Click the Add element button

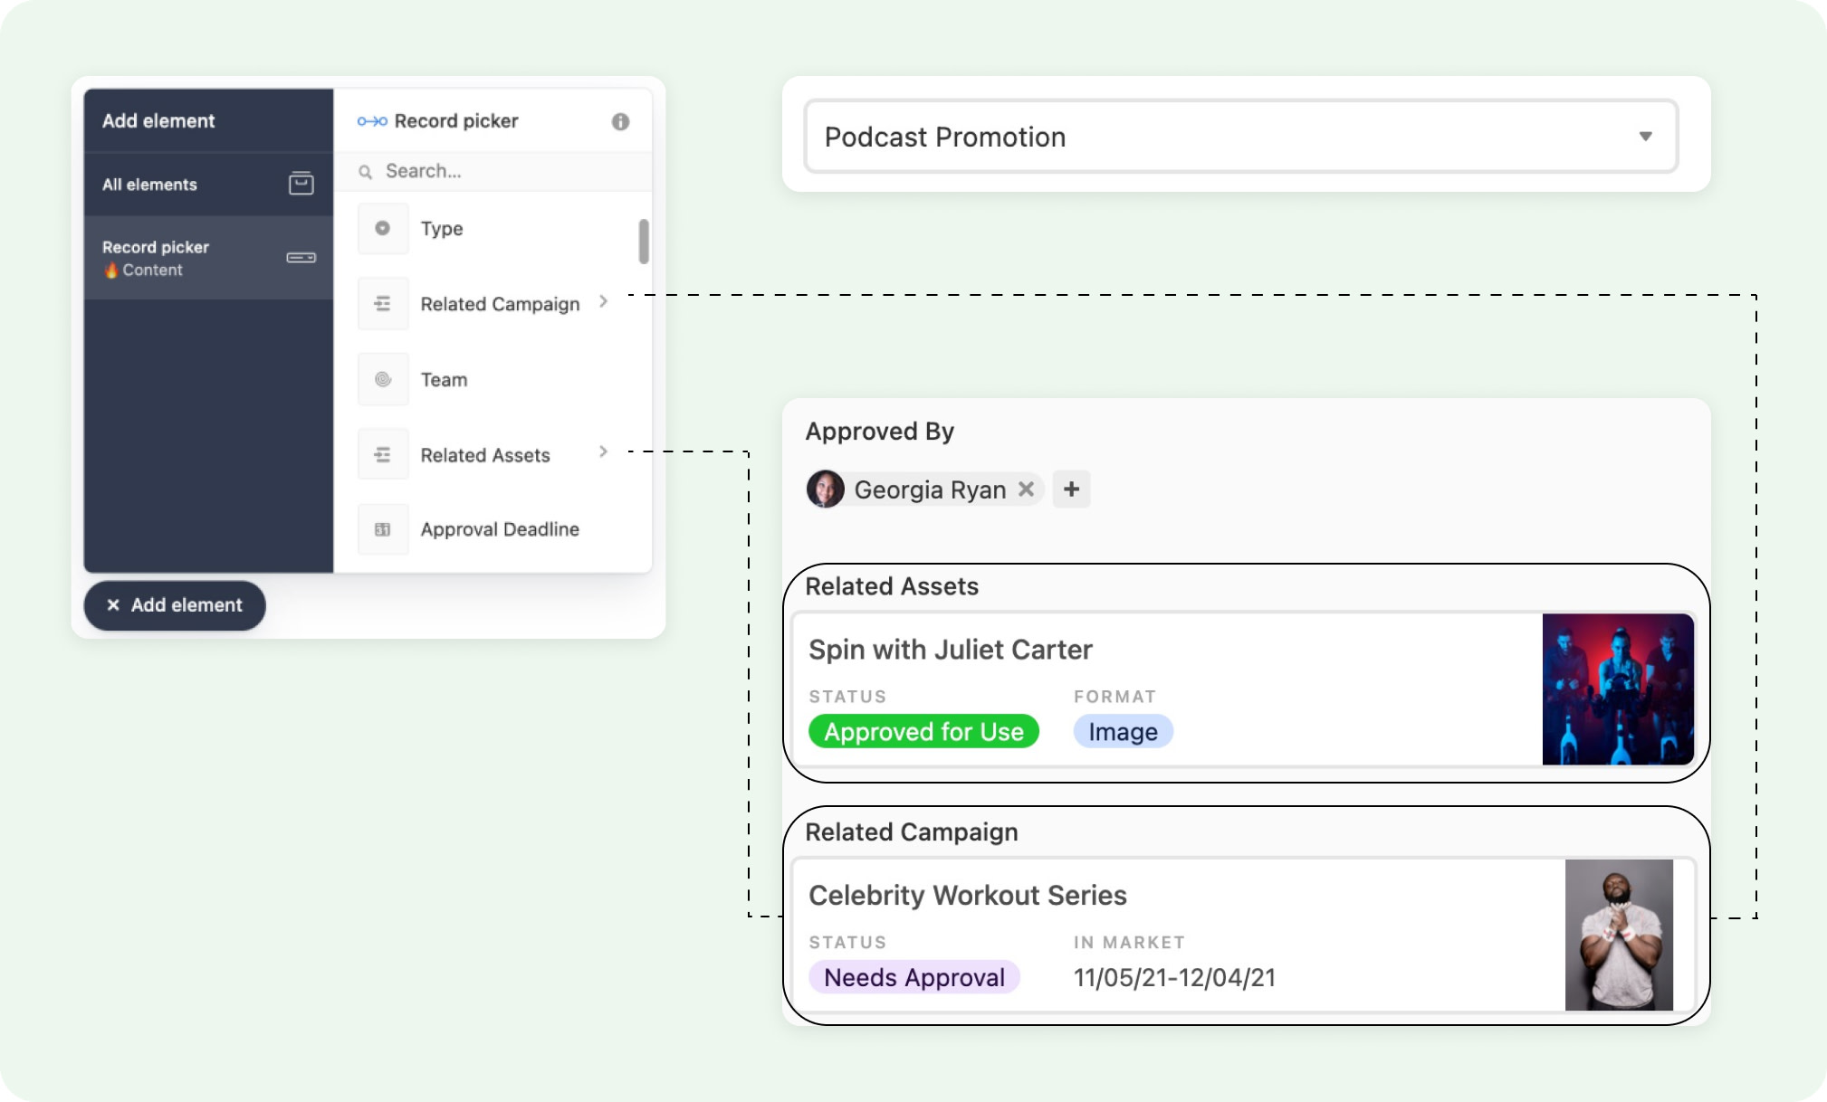tap(174, 604)
